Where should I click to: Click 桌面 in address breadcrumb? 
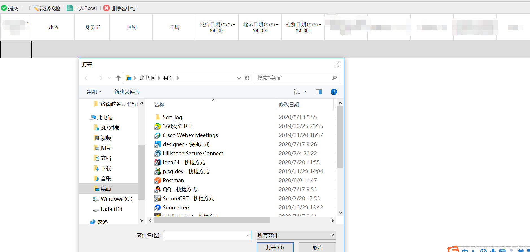pyautogui.click(x=168, y=78)
